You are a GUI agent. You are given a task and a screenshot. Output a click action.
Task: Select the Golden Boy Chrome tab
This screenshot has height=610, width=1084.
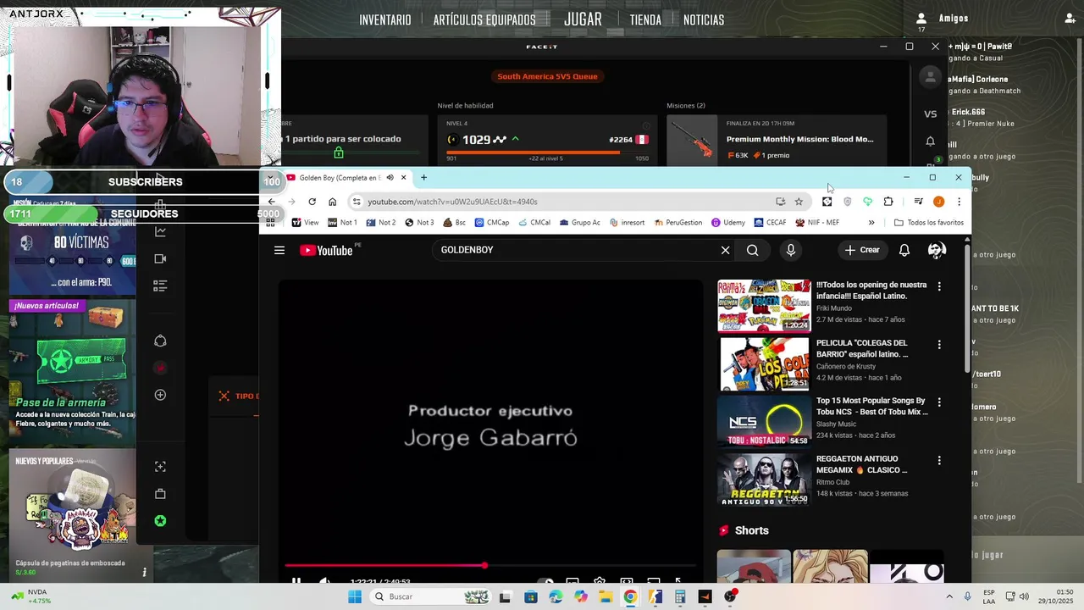pos(347,178)
